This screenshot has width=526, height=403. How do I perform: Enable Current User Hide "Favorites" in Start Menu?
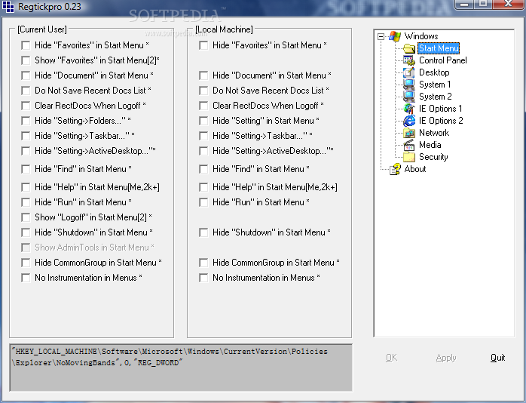coord(26,45)
